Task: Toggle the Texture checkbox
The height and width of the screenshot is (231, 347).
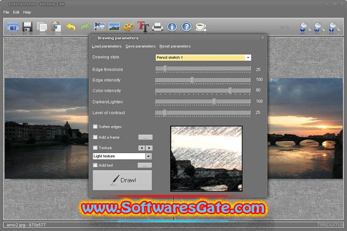Action: click(95, 148)
